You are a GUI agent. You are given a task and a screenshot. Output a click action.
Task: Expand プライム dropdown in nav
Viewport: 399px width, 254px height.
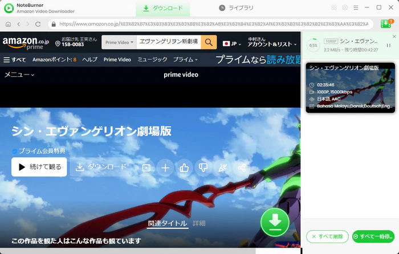coord(185,59)
